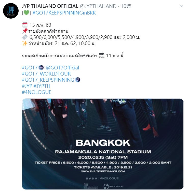Click the sparkles emoji icon
Viewport: 187px width, 192px height.
(25, 43)
